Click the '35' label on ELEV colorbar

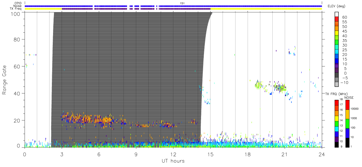[344, 41]
